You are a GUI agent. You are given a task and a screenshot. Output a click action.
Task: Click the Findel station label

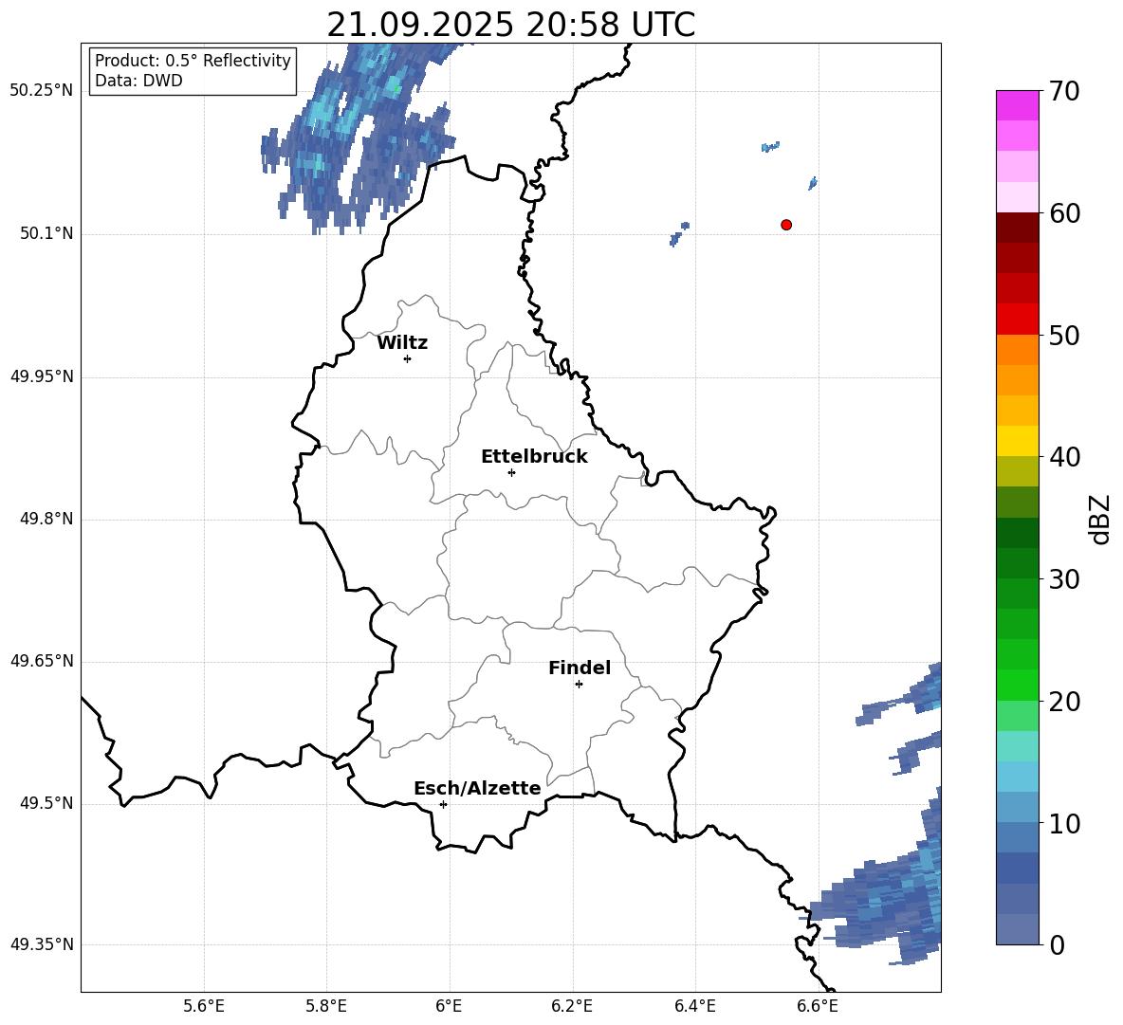coord(580,668)
